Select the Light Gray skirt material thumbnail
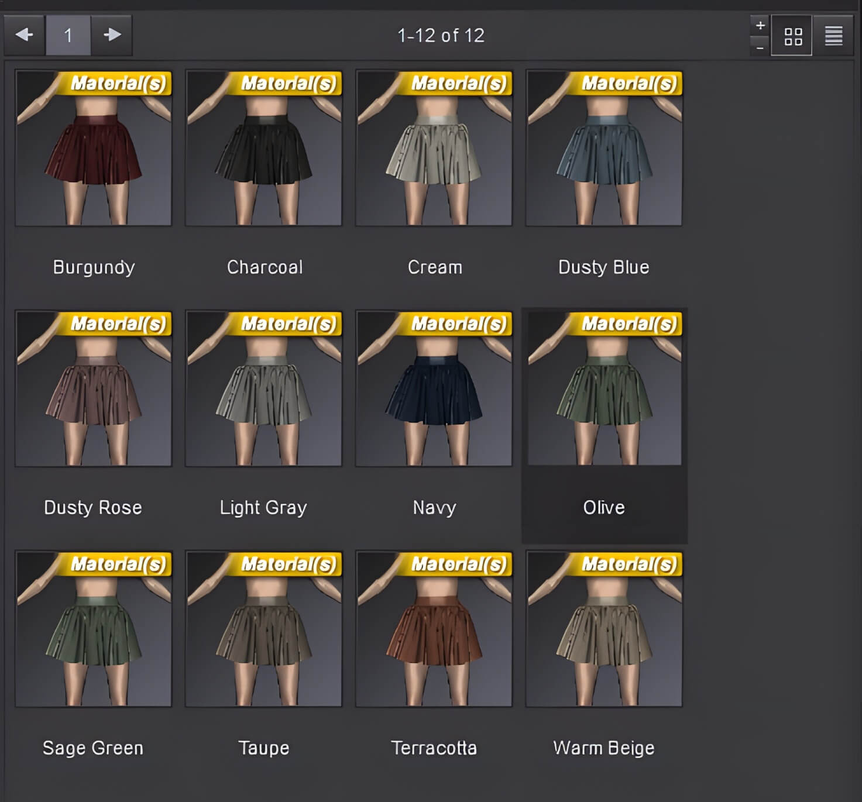Viewport: 862px width, 802px height. [264, 388]
